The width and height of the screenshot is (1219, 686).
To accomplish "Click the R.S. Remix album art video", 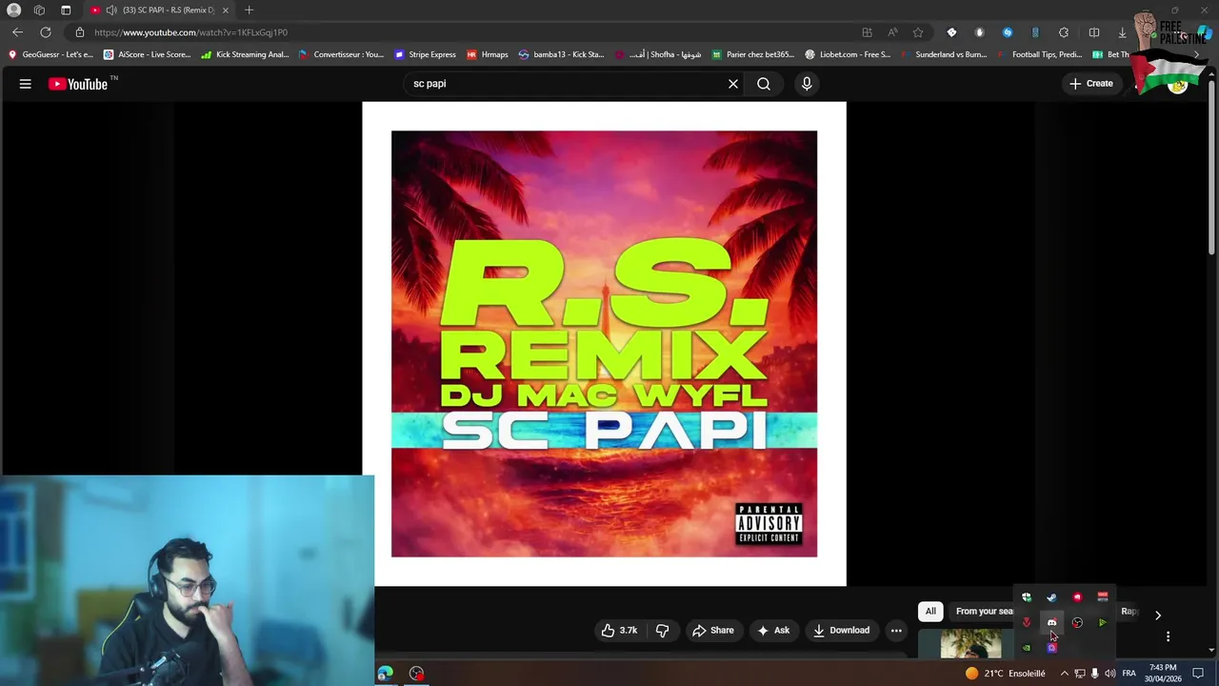I will 604,344.
